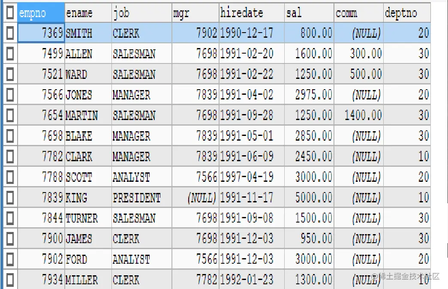448x289 pixels.
Task: Select the FORD name cell
Action: click(88, 259)
